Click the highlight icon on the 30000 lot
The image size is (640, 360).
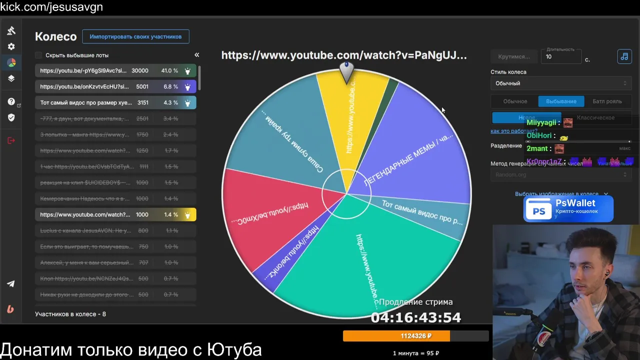click(187, 71)
